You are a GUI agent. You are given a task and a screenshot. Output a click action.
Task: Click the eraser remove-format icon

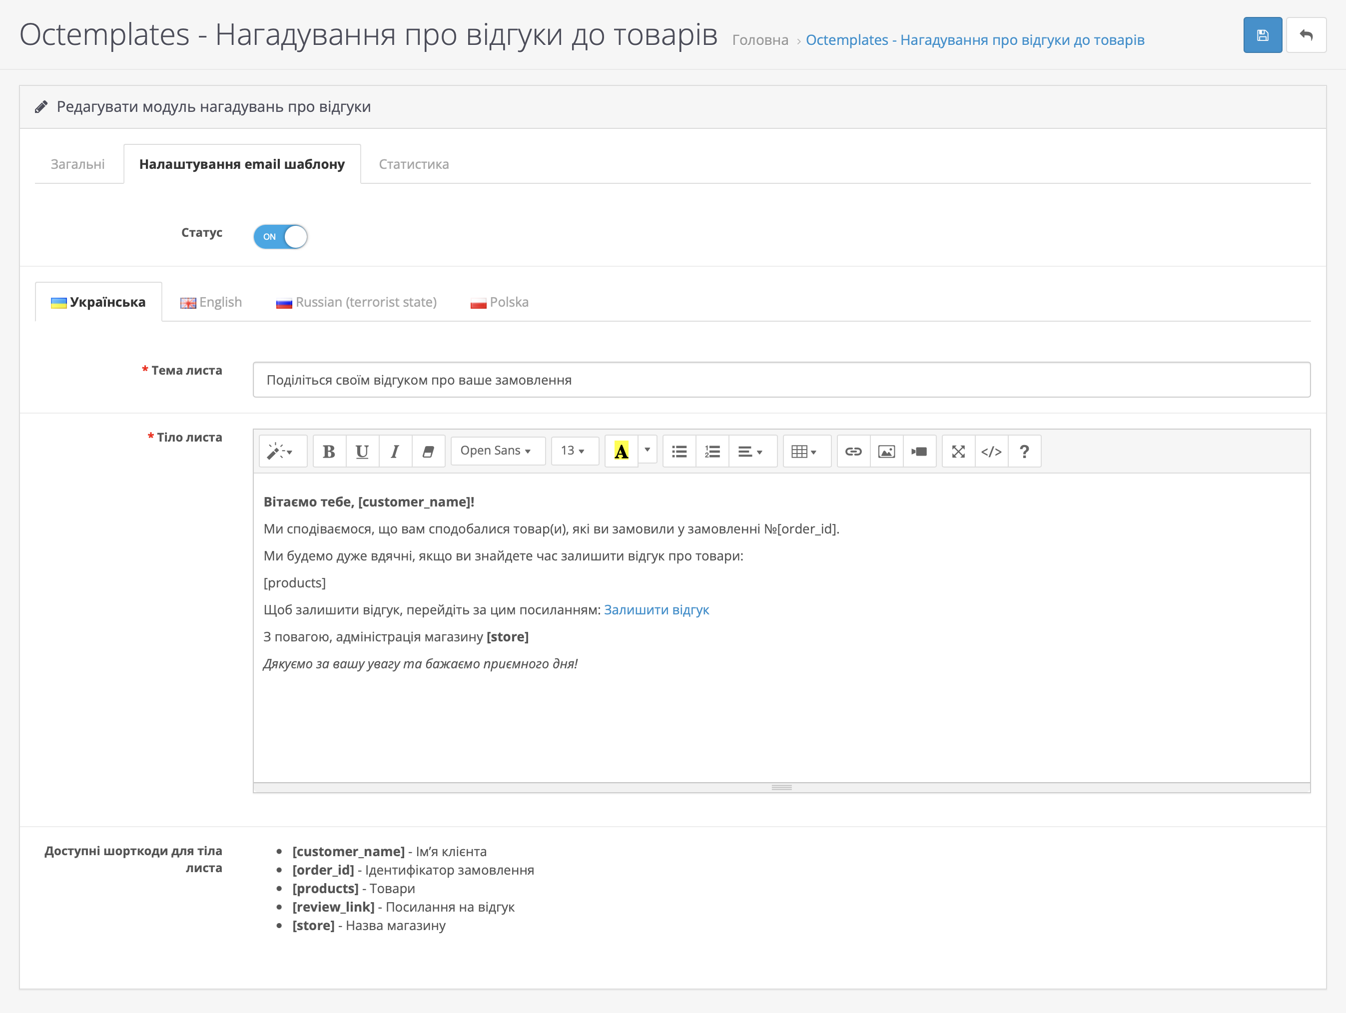428,452
